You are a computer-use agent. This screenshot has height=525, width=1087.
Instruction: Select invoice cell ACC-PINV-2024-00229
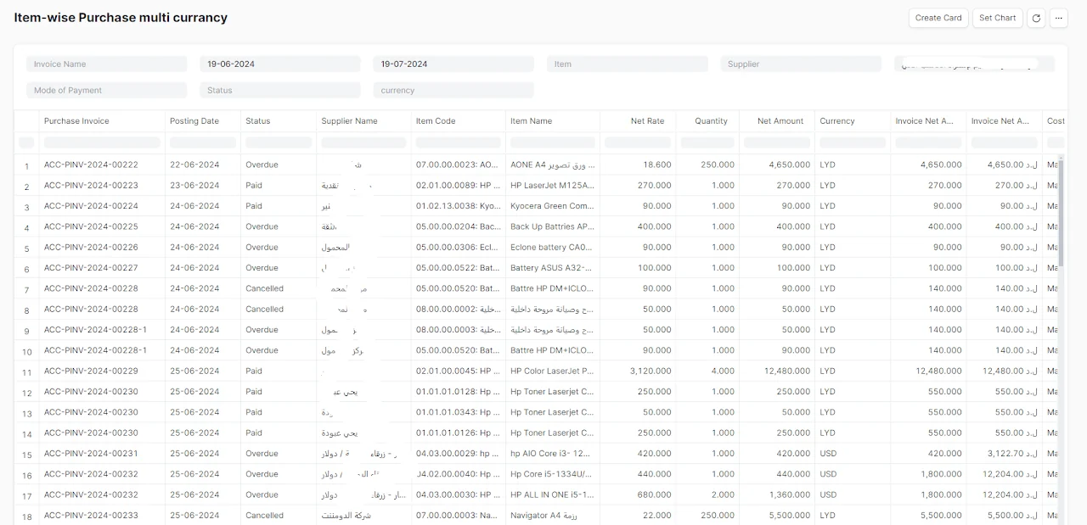(x=91, y=371)
